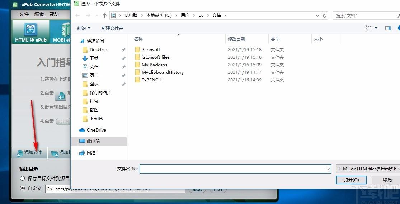400x204 pixels.
Task: Click the 2021/1/16 14:39 date cell
Action: [244, 80]
